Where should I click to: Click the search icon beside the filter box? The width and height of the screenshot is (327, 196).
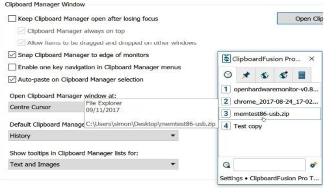227,165
